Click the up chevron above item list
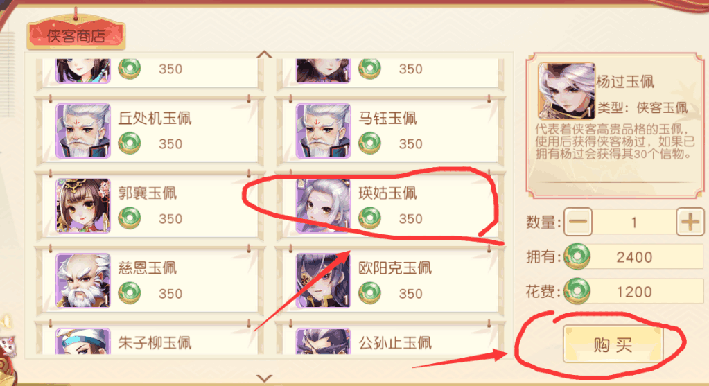Image resolution: width=709 pixels, height=386 pixels. tap(265, 55)
